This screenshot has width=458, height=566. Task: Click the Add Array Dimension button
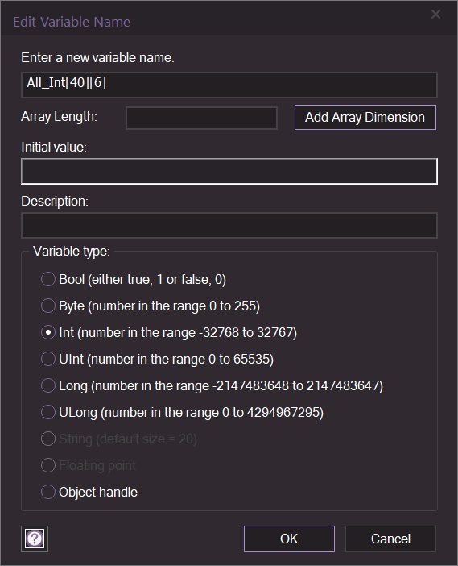point(365,118)
